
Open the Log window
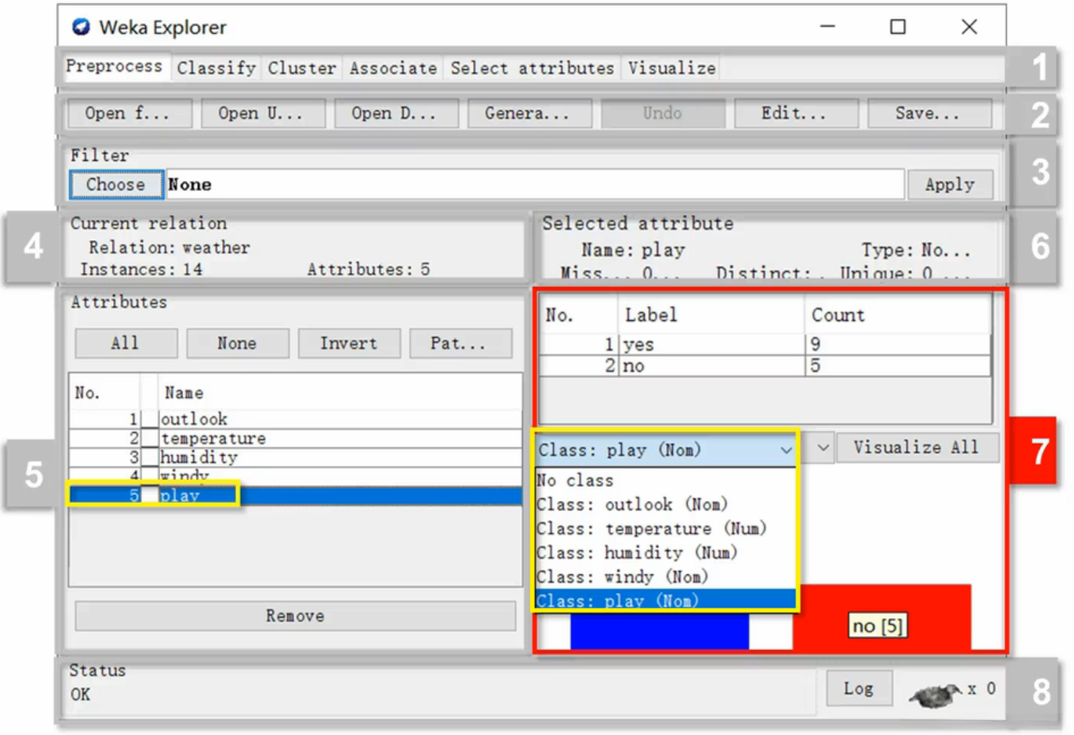859,689
